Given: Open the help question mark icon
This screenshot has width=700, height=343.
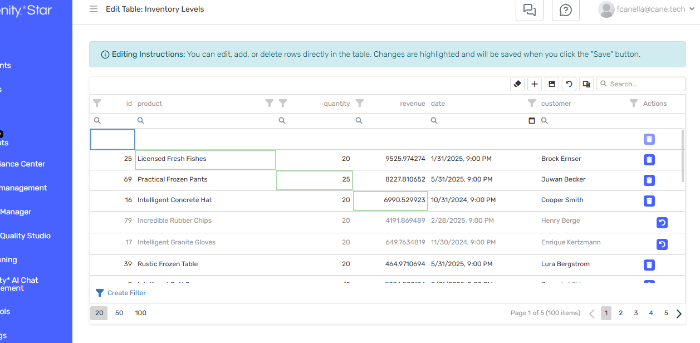Looking at the screenshot, I should pos(565,10).
